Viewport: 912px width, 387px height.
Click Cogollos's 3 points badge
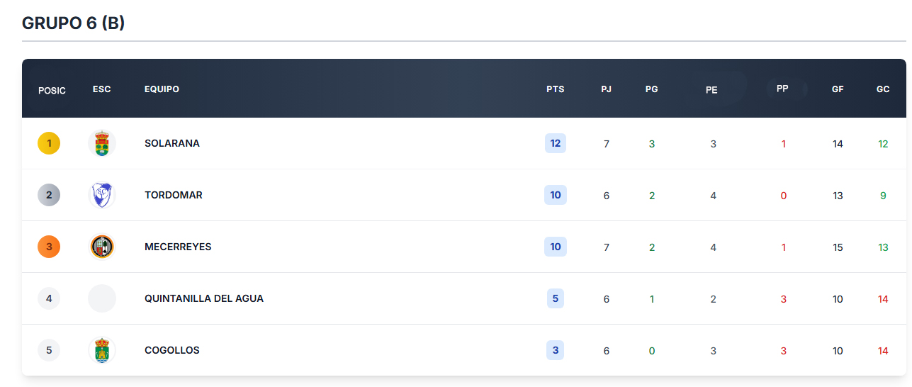coord(556,350)
